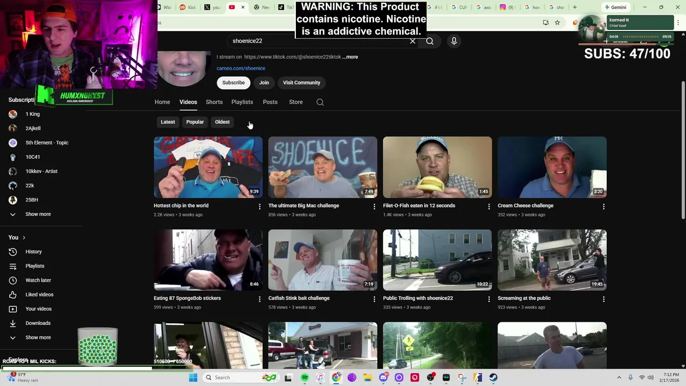The image size is (686, 386).
Task: Click the page vertical scrollbar
Action: [x=683, y=150]
